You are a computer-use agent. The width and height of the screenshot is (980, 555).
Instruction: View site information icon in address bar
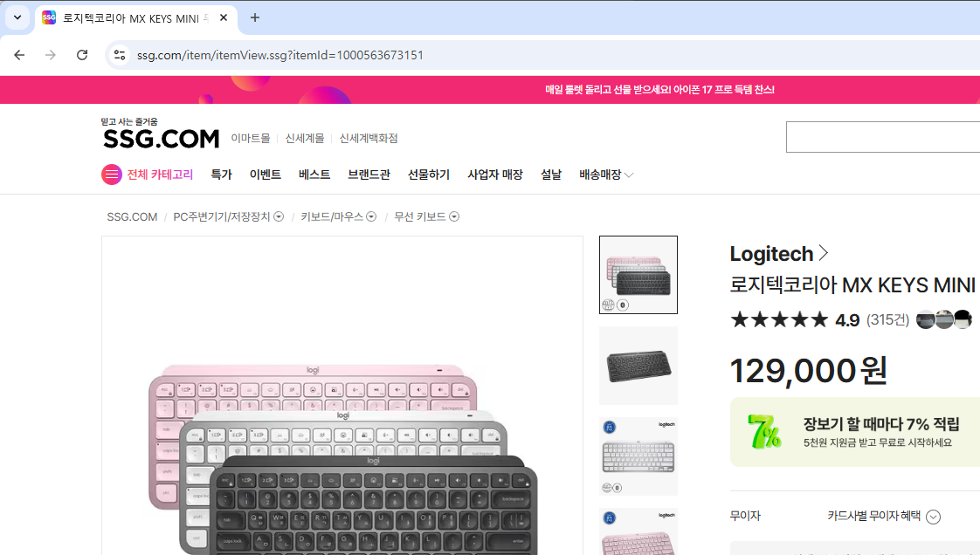click(120, 55)
